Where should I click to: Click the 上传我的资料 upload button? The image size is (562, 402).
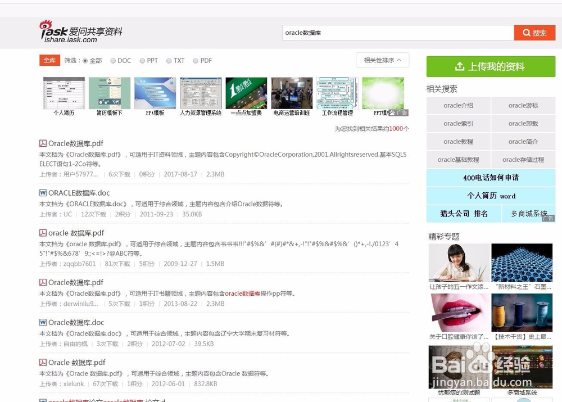[490, 66]
